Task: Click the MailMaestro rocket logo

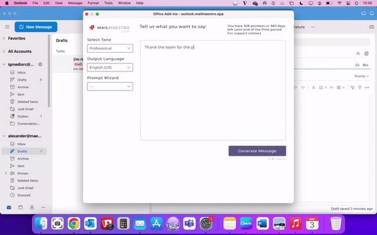Action: [x=92, y=28]
